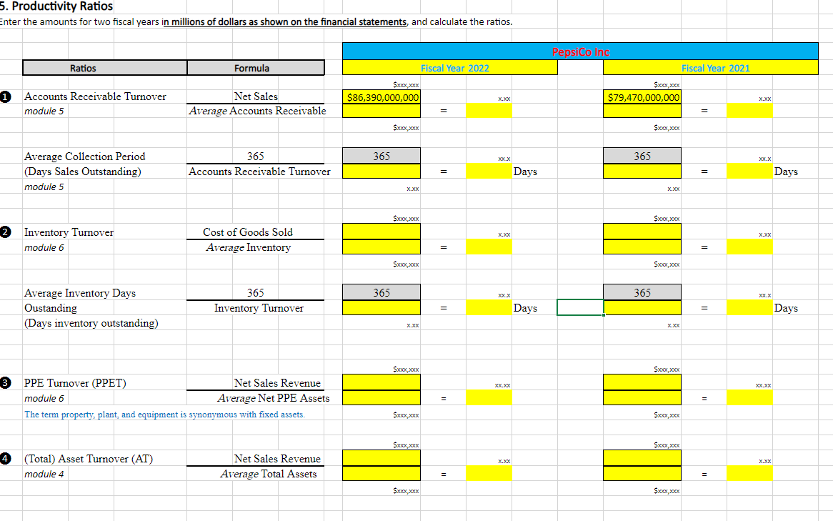Image resolution: width=833 pixels, height=521 pixels.
Task: Select the 'Average Accounts Receivable' formula text
Action: tap(258, 111)
